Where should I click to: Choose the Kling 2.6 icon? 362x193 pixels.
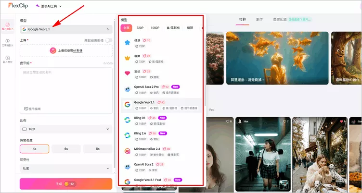click(x=127, y=136)
